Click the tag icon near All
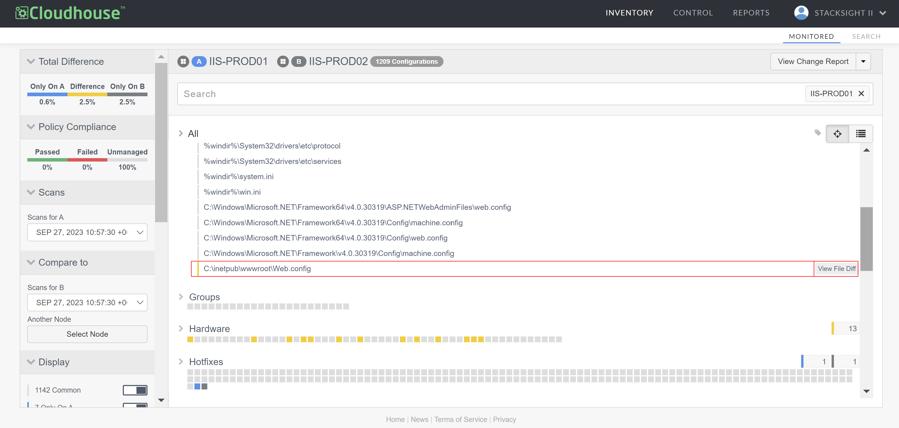The height and width of the screenshot is (428, 899). click(817, 132)
